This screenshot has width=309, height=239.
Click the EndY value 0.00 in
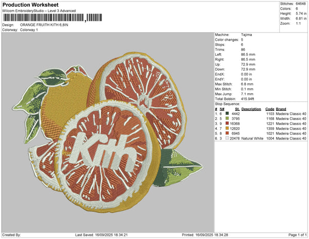click(246, 79)
